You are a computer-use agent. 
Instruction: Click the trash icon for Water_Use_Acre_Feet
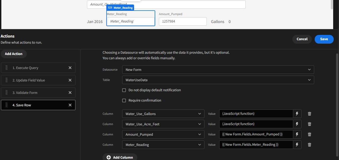(x=309, y=124)
